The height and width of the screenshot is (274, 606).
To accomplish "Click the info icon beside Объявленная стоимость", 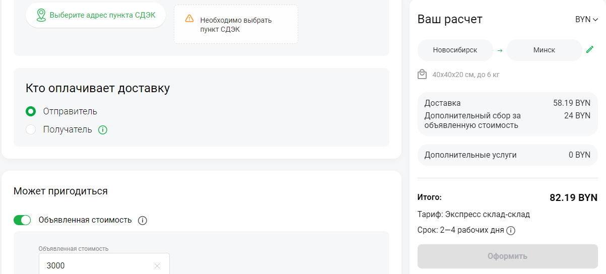I will tap(143, 220).
